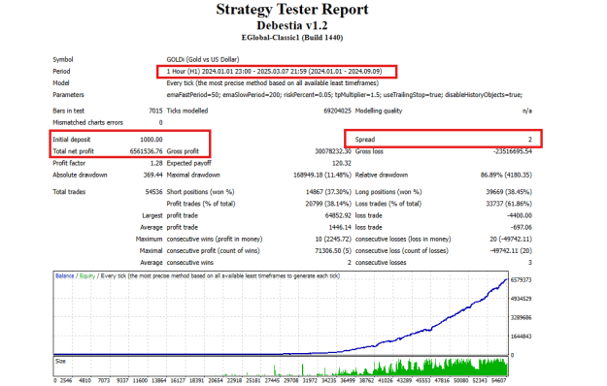Click maximum consecutive losses value '20 (-49742.11)'

click(x=511, y=240)
